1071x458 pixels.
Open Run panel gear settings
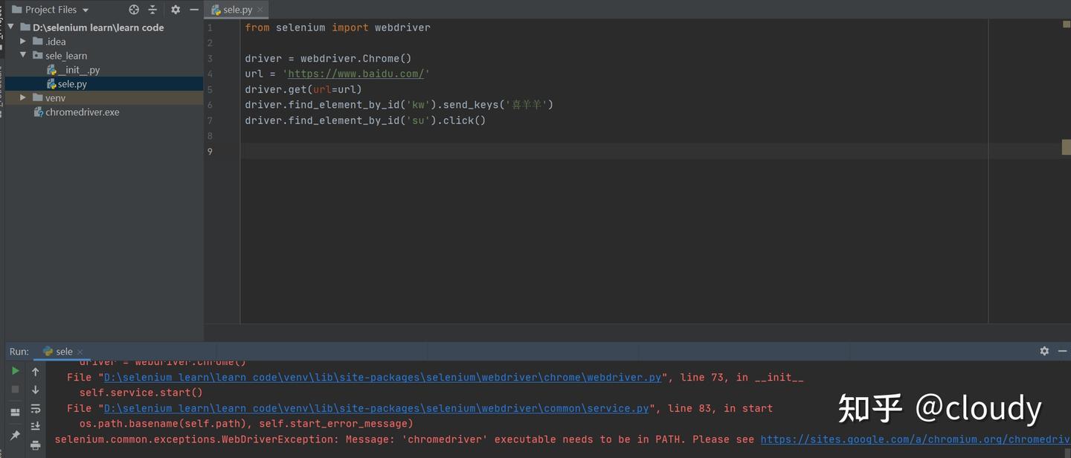click(1044, 351)
